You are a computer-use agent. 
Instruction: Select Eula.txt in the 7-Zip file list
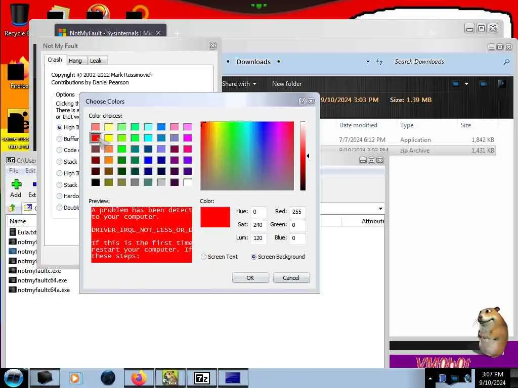pyautogui.click(x=22, y=232)
